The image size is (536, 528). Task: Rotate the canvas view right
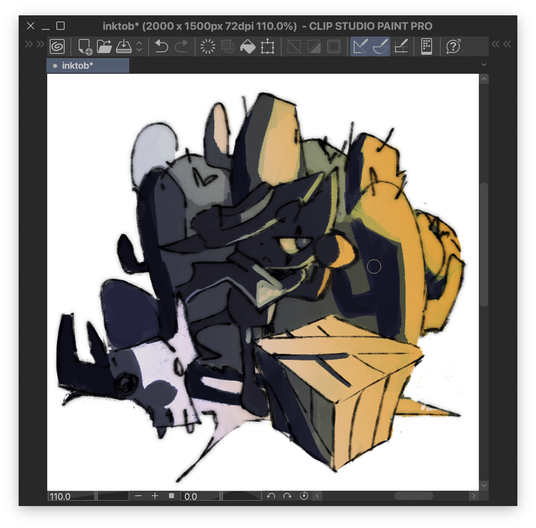pos(287,496)
